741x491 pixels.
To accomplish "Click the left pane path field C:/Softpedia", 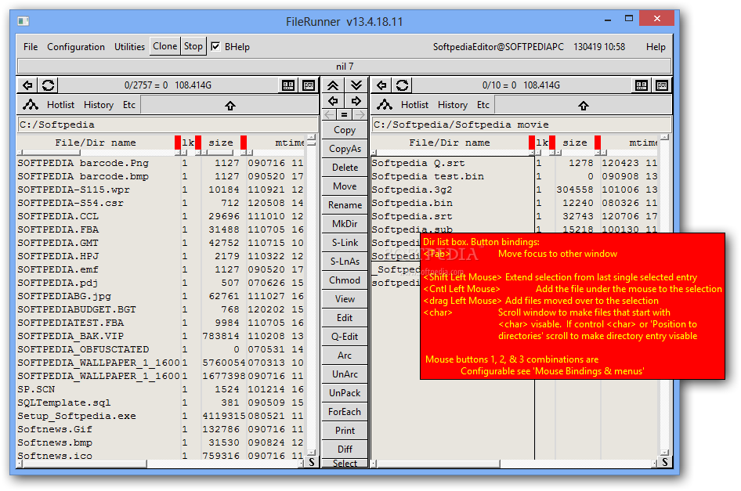I will click(x=168, y=125).
